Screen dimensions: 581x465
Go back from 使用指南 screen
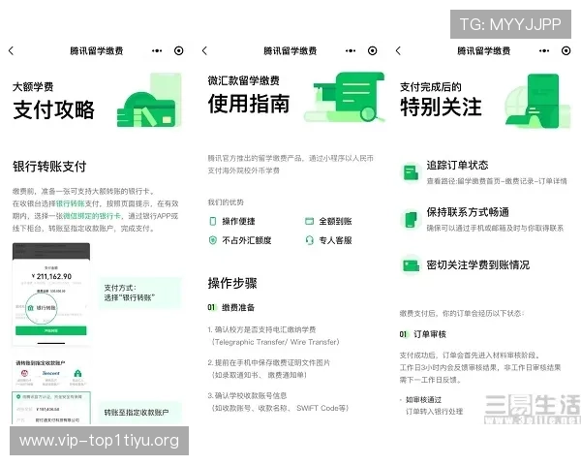pos(204,50)
